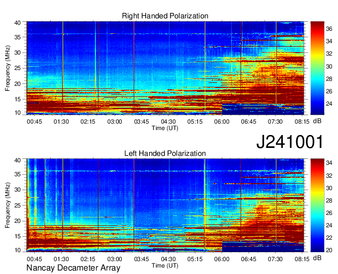Click the 02:15 time tick under the Left Handed plot
Viewport: 338px width, 274px height.
tap(88, 259)
